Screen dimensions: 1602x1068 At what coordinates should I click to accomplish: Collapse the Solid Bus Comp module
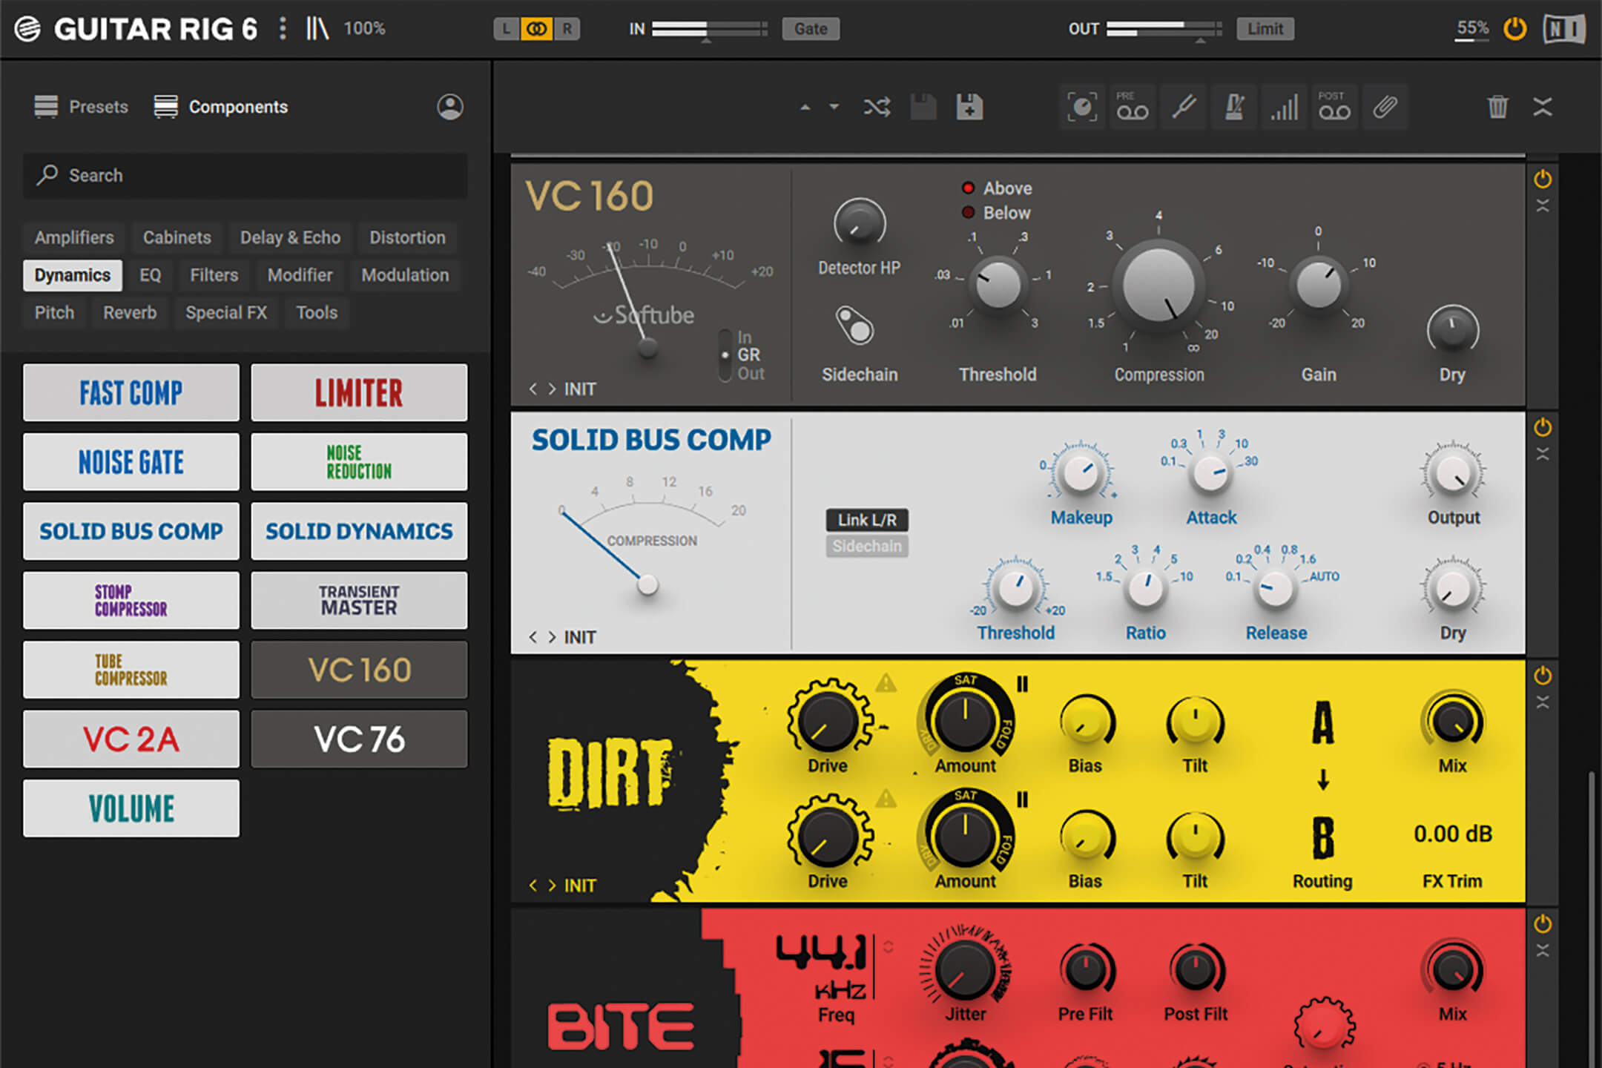tap(1543, 455)
